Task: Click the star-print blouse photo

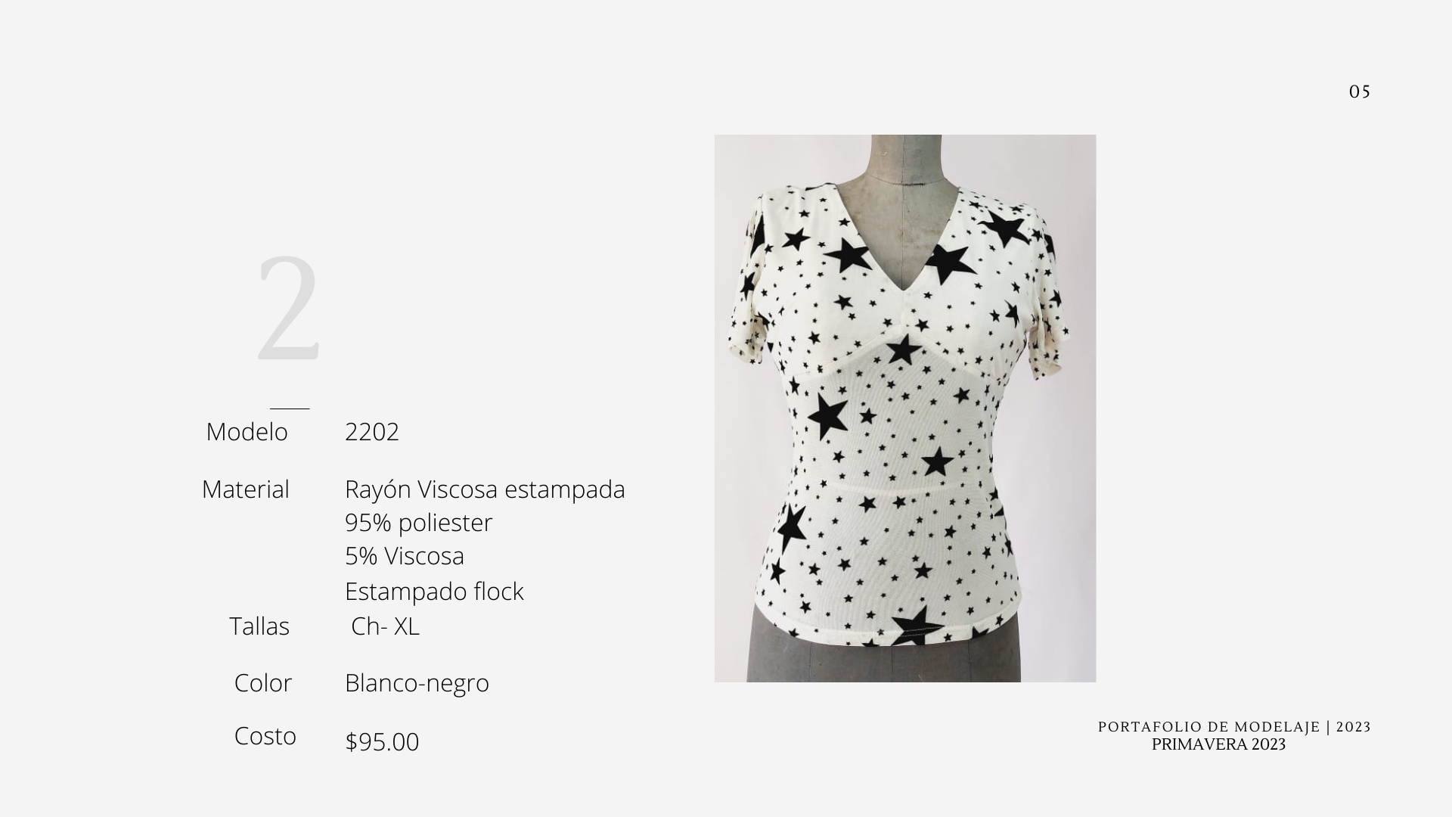Action: pos(905,408)
